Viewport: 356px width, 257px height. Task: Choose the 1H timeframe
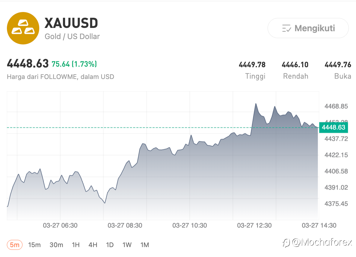pyautogui.click(x=76, y=245)
